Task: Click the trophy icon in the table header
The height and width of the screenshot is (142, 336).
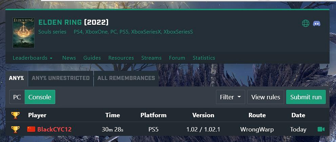Action: tap(15, 115)
